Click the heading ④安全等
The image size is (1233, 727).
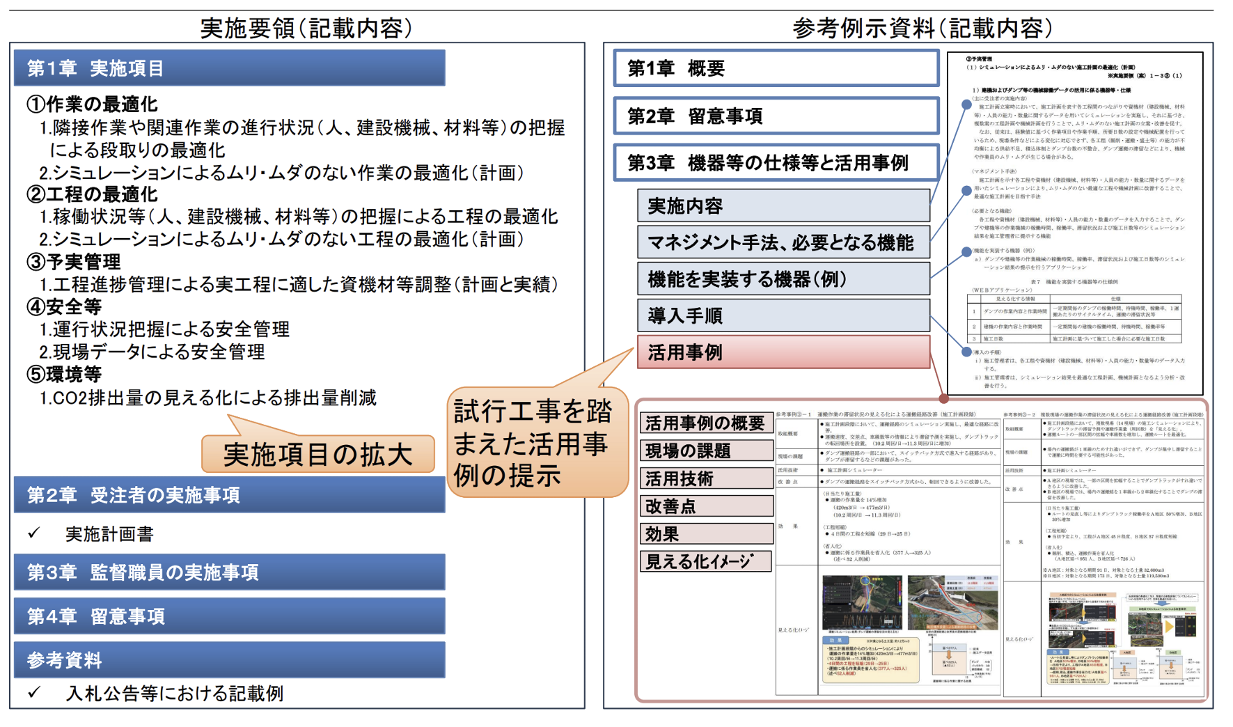pos(64,306)
